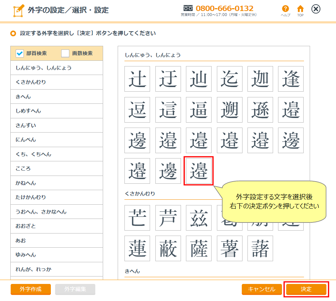
Task: Close the dialog with the X icon
Action: tap(316, 9)
